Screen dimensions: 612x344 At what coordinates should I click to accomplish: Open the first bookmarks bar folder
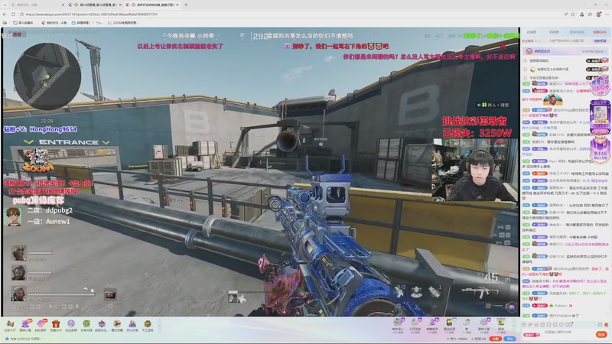[23, 23]
